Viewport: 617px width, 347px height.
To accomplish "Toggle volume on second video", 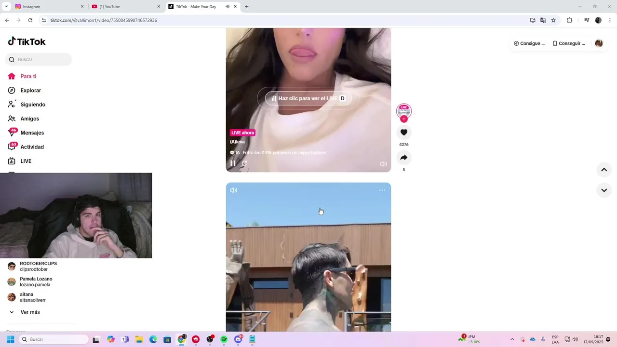I will click(234, 190).
